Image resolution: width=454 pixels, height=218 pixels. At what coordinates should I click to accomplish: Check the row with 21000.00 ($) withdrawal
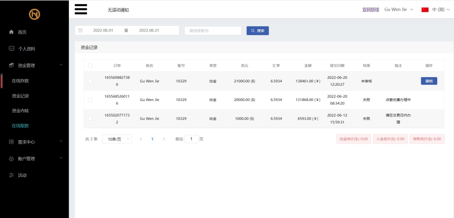[x=90, y=81]
